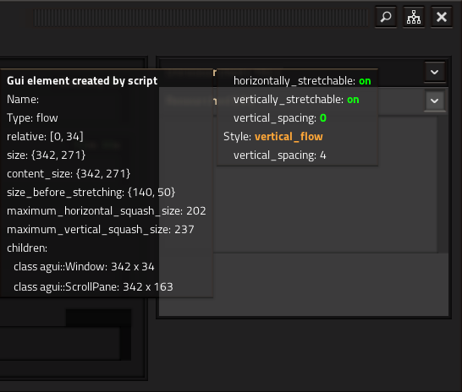Screen dimensions: 462x392
Task: Click the maximum_horizontal_squash_size 202 line
Action: (107, 211)
